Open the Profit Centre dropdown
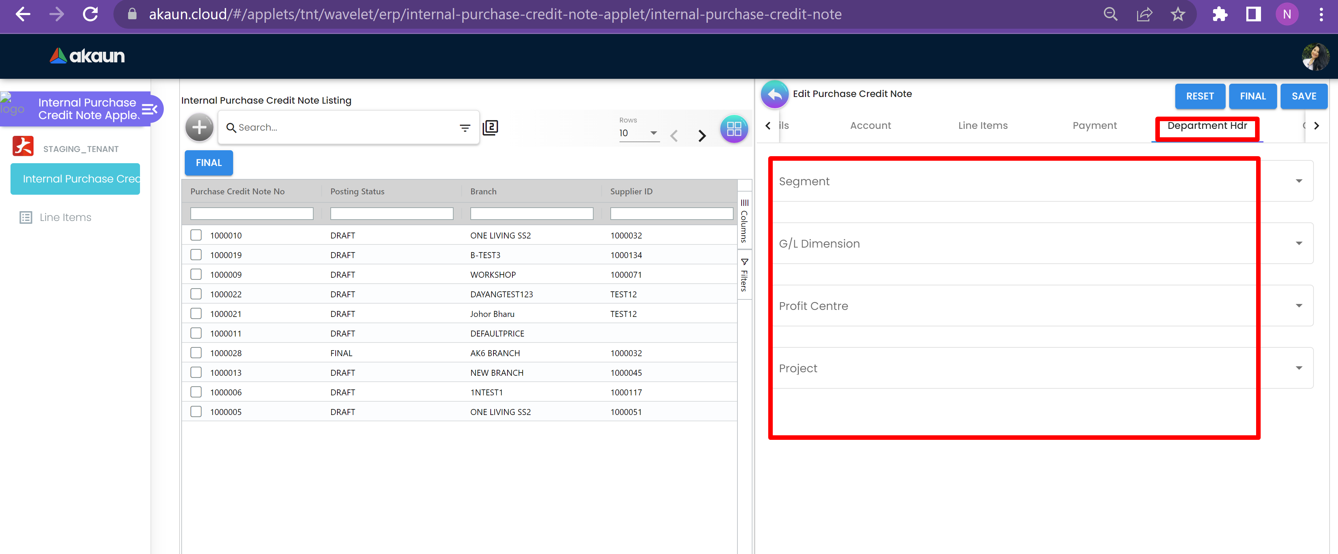The width and height of the screenshot is (1338, 554). (x=1298, y=306)
